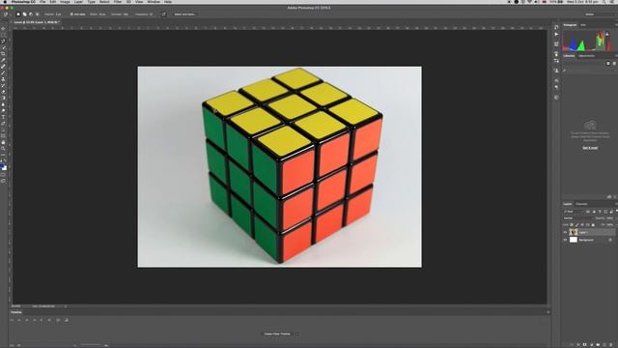Image resolution: width=618 pixels, height=348 pixels.
Task: Click Get it now link
Action: [590, 148]
